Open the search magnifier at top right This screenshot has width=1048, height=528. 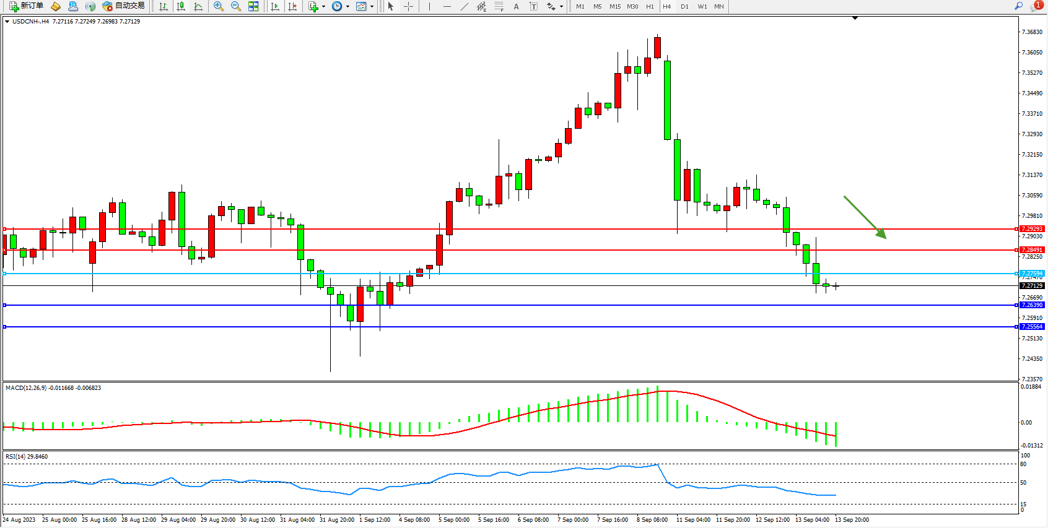coord(1018,6)
